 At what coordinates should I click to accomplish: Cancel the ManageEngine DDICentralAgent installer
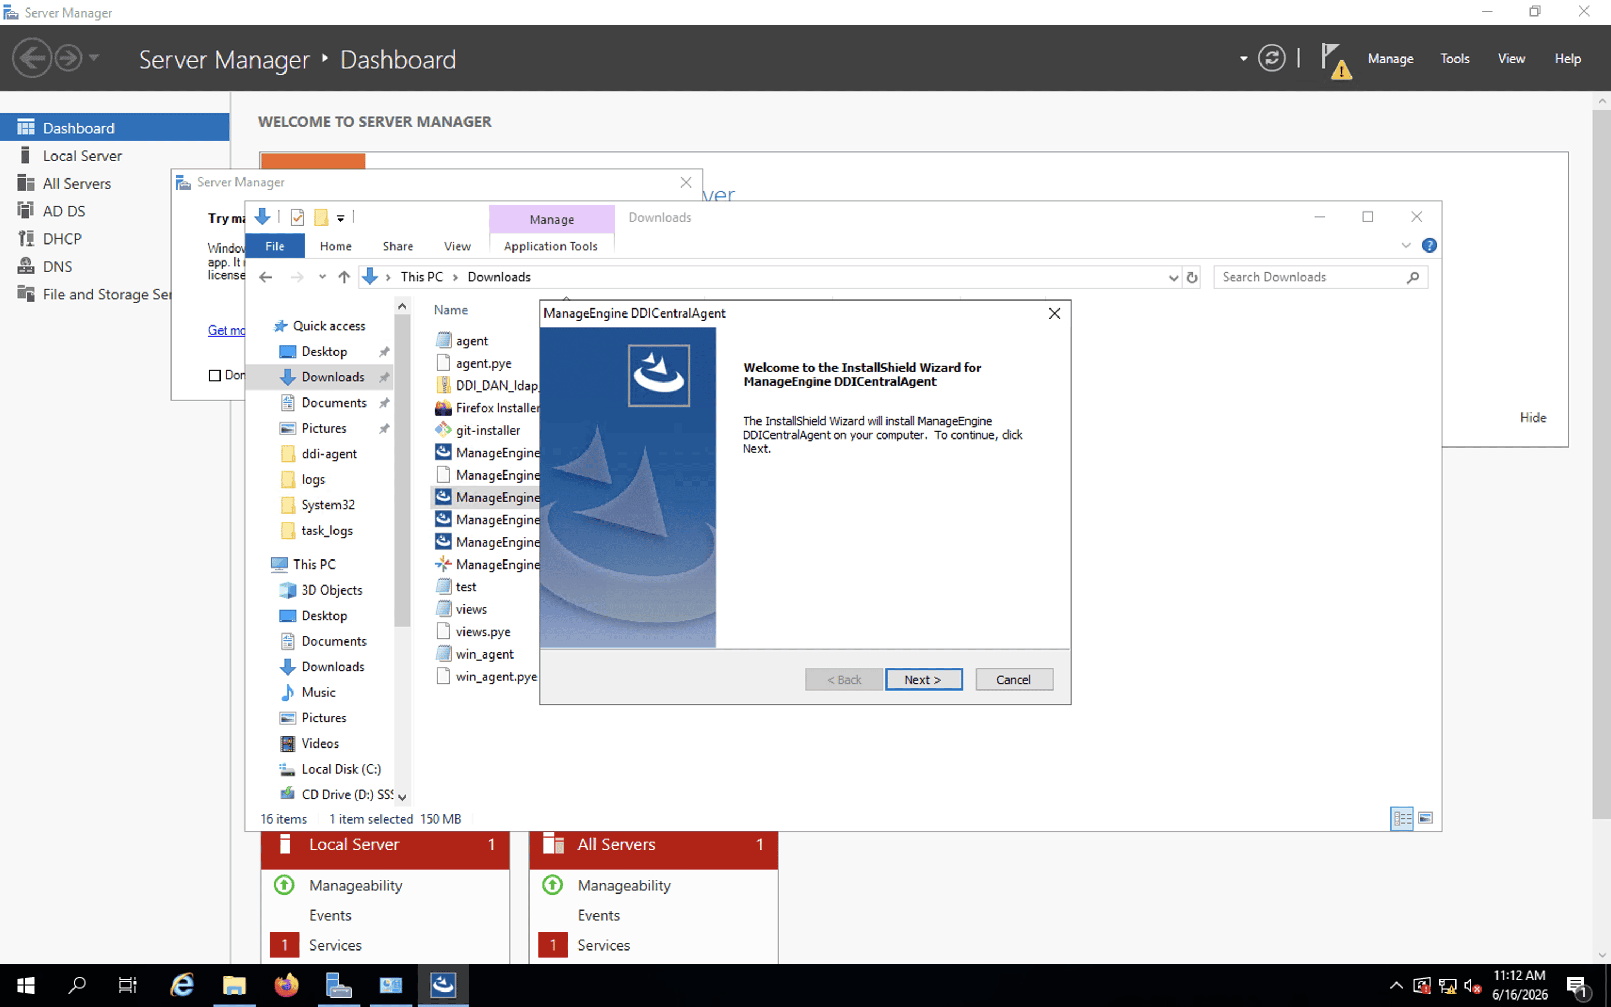(x=1013, y=679)
